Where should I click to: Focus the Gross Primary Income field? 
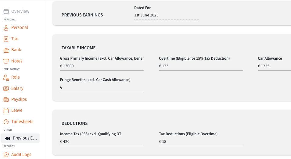pos(102,66)
